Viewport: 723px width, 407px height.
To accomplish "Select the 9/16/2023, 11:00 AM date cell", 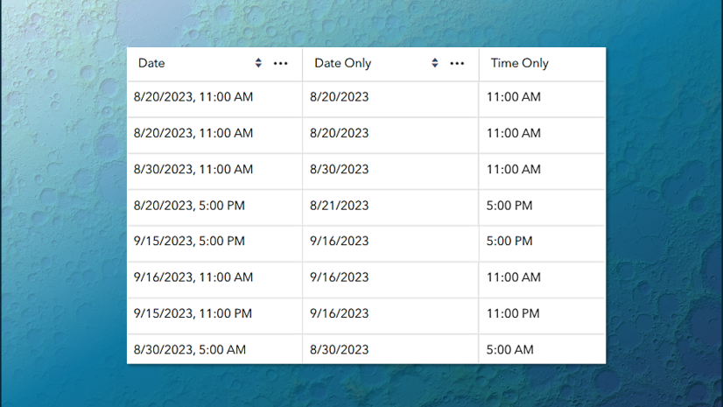I will click(193, 277).
